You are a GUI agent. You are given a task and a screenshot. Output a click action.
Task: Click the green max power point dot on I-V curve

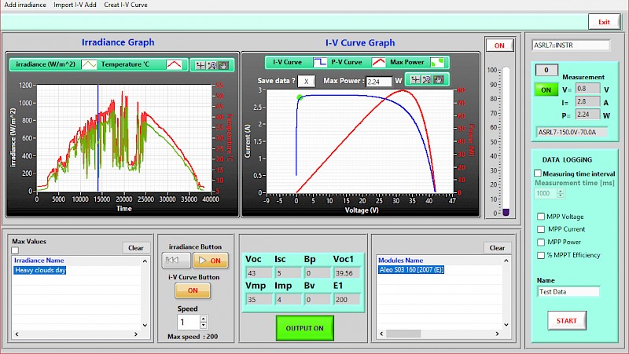[x=300, y=97]
